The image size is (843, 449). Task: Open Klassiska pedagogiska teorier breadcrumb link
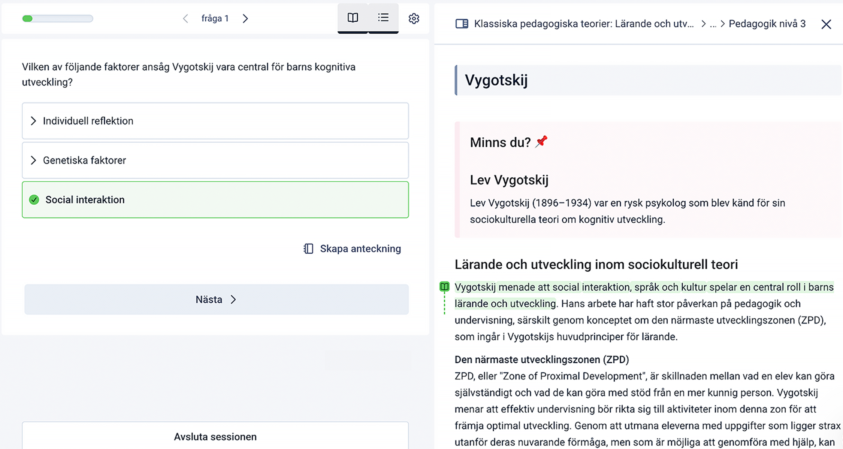click(x=584, y=24)
